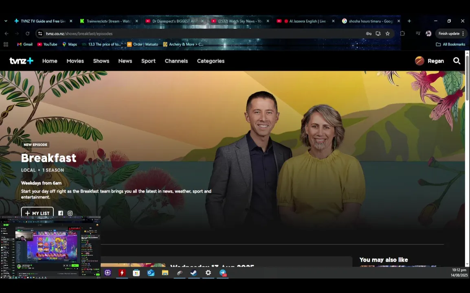Reload the page
The image size is (470, 293).
[x=27, y=33]
